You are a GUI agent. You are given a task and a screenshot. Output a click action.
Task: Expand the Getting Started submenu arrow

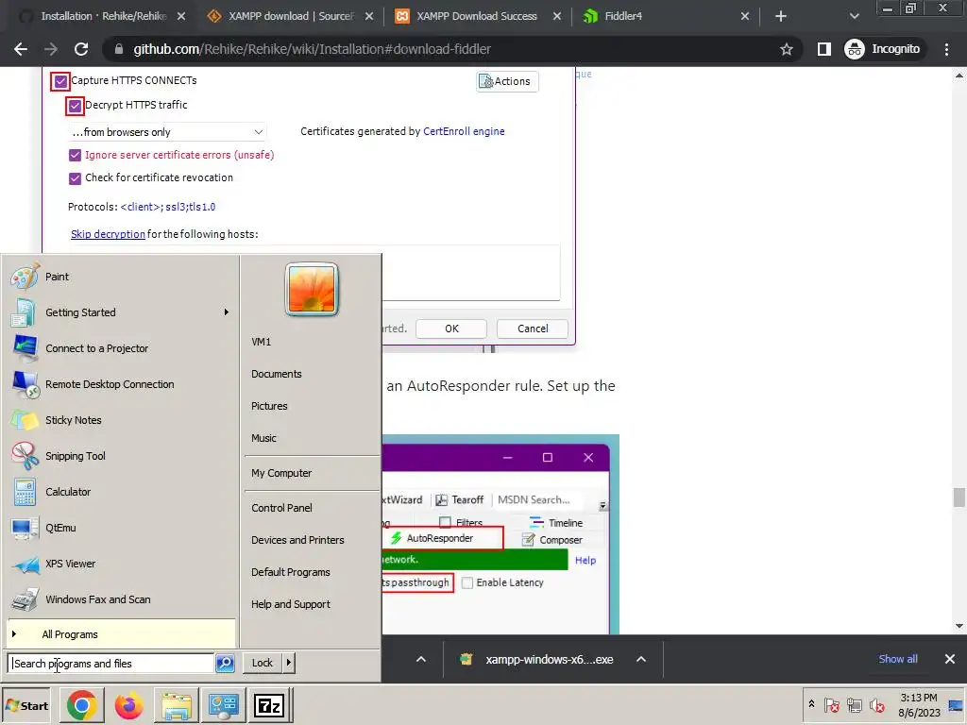pyautogui.click(x=227, y=312)
